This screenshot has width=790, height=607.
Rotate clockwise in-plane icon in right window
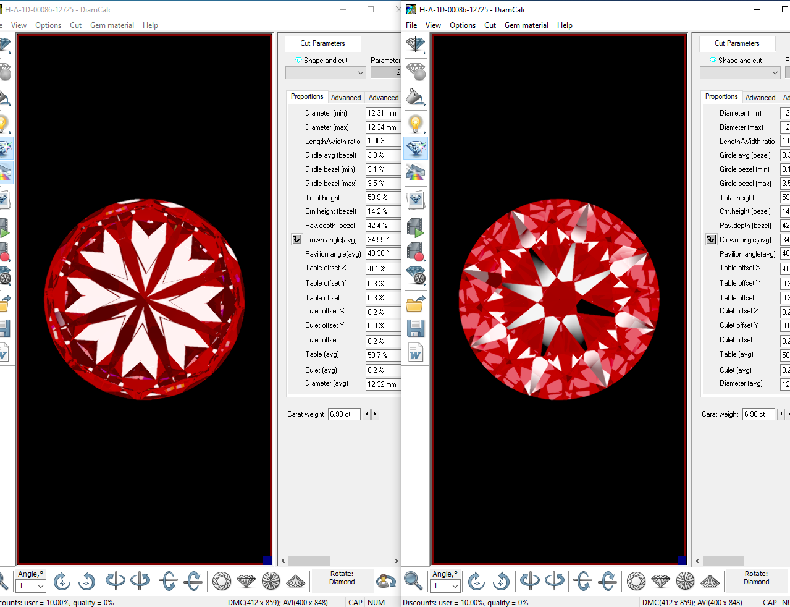point(476,581)
